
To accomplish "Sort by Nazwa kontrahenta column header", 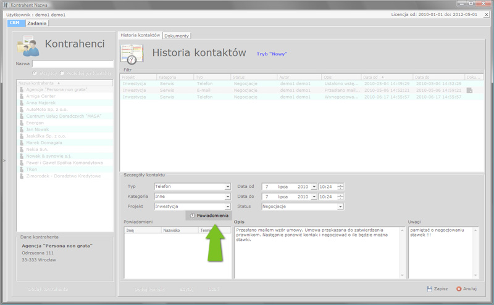I will 65,83.
